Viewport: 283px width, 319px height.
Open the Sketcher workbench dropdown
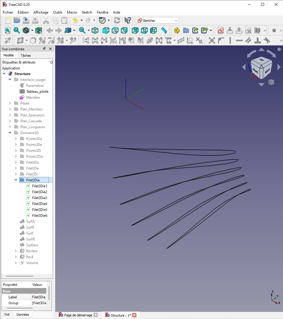[x=176, y=21]
